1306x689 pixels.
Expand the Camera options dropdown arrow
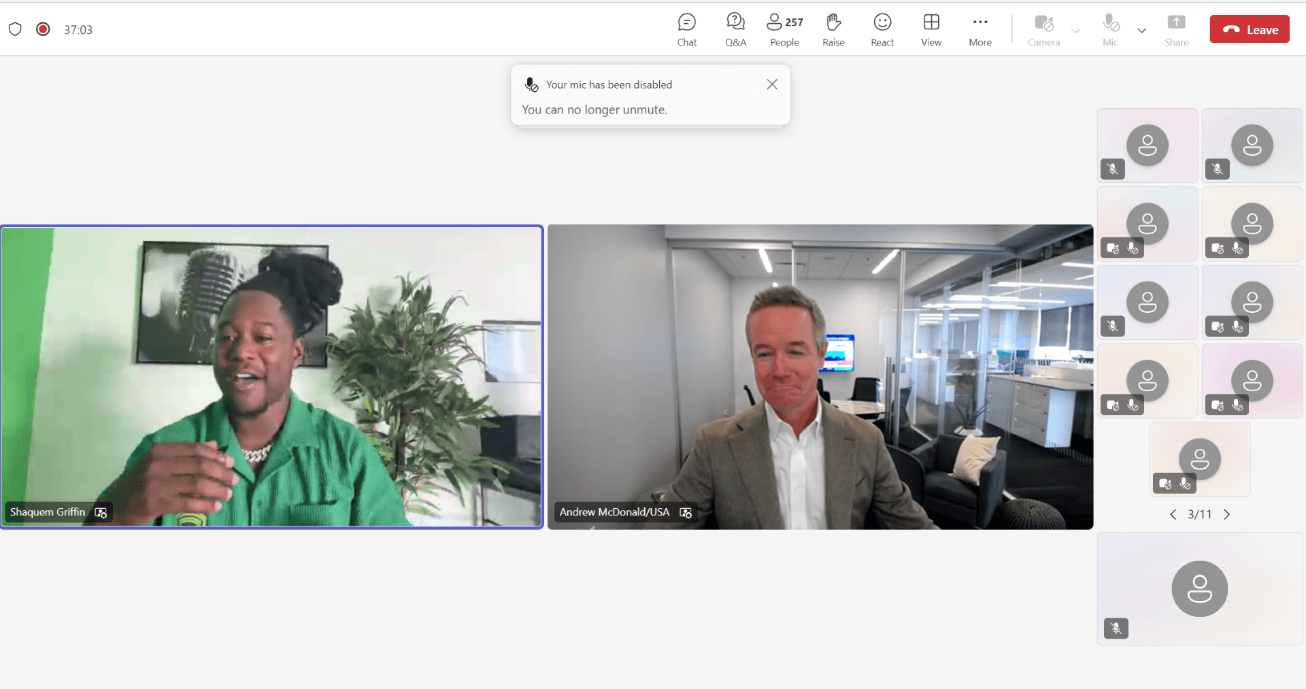(1075, 31)
